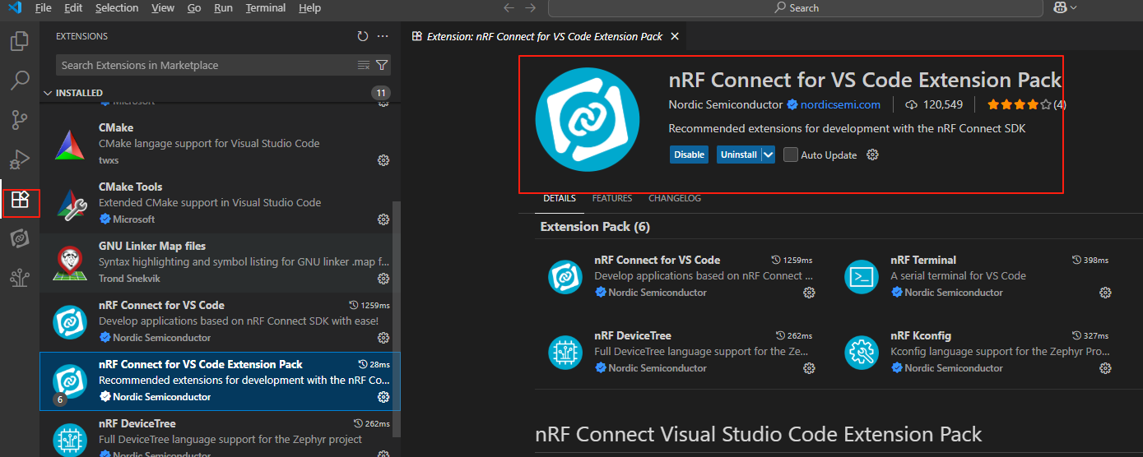
Task: Click the Disable button
Action: point(690,155)
